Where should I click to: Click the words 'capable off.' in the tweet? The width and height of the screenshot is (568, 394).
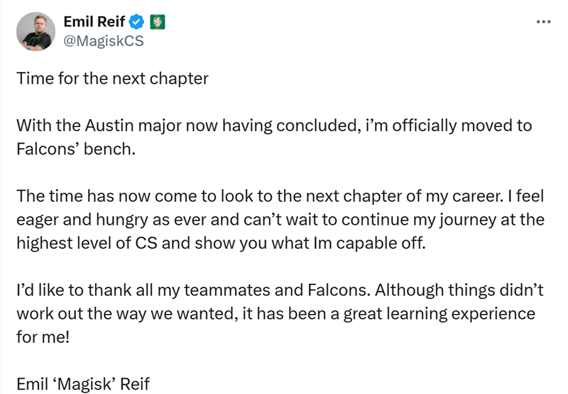click(x=381, y=243)
